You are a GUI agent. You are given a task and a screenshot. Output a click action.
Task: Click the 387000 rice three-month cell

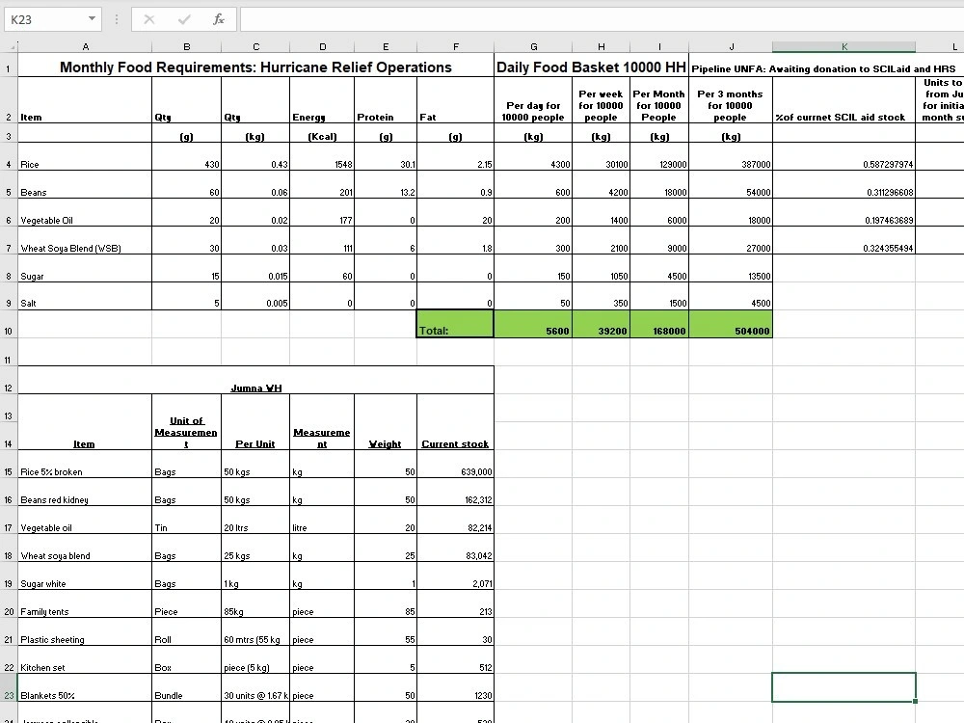coord(731,157)
